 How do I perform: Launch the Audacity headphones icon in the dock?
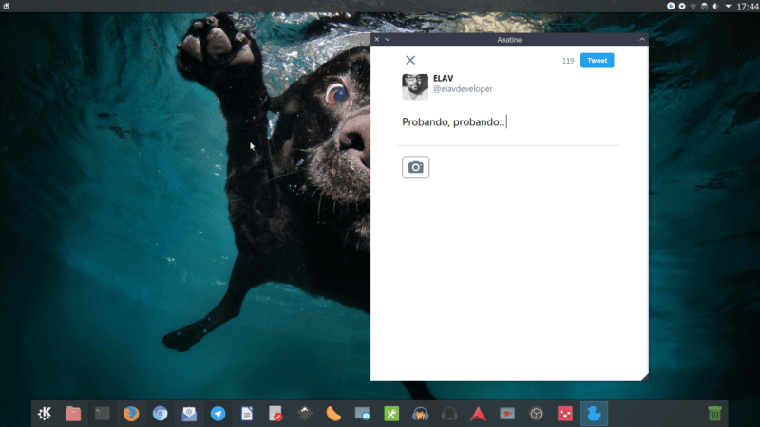[420, 414]
